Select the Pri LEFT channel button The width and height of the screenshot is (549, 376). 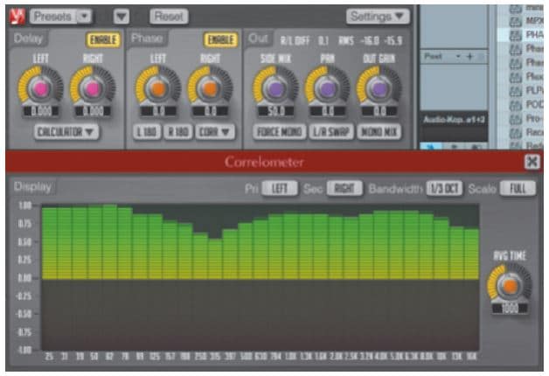click(x=280, y=189)
